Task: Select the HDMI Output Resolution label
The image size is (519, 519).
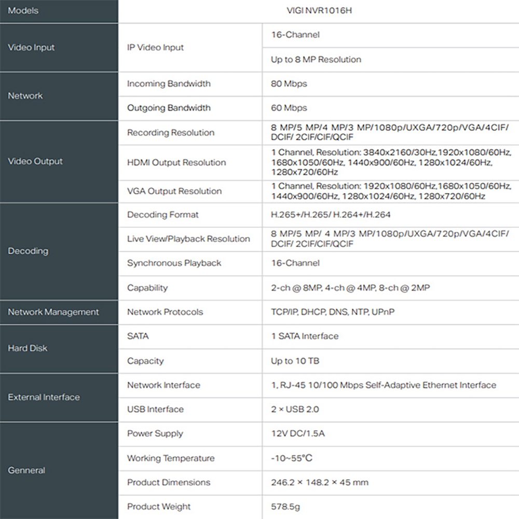Action: [x=176, y=162]
